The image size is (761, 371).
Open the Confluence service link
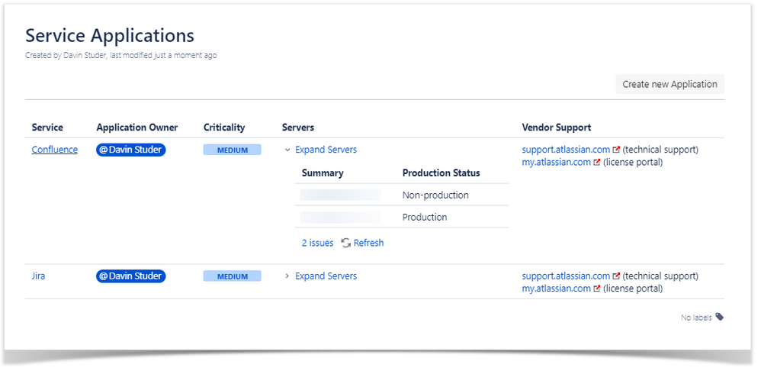(x=54, y=150)
